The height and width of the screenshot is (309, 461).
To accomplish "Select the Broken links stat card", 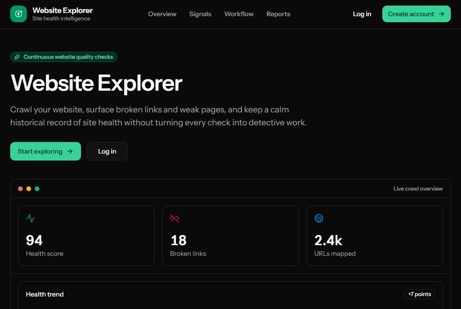I will [230, 236].
